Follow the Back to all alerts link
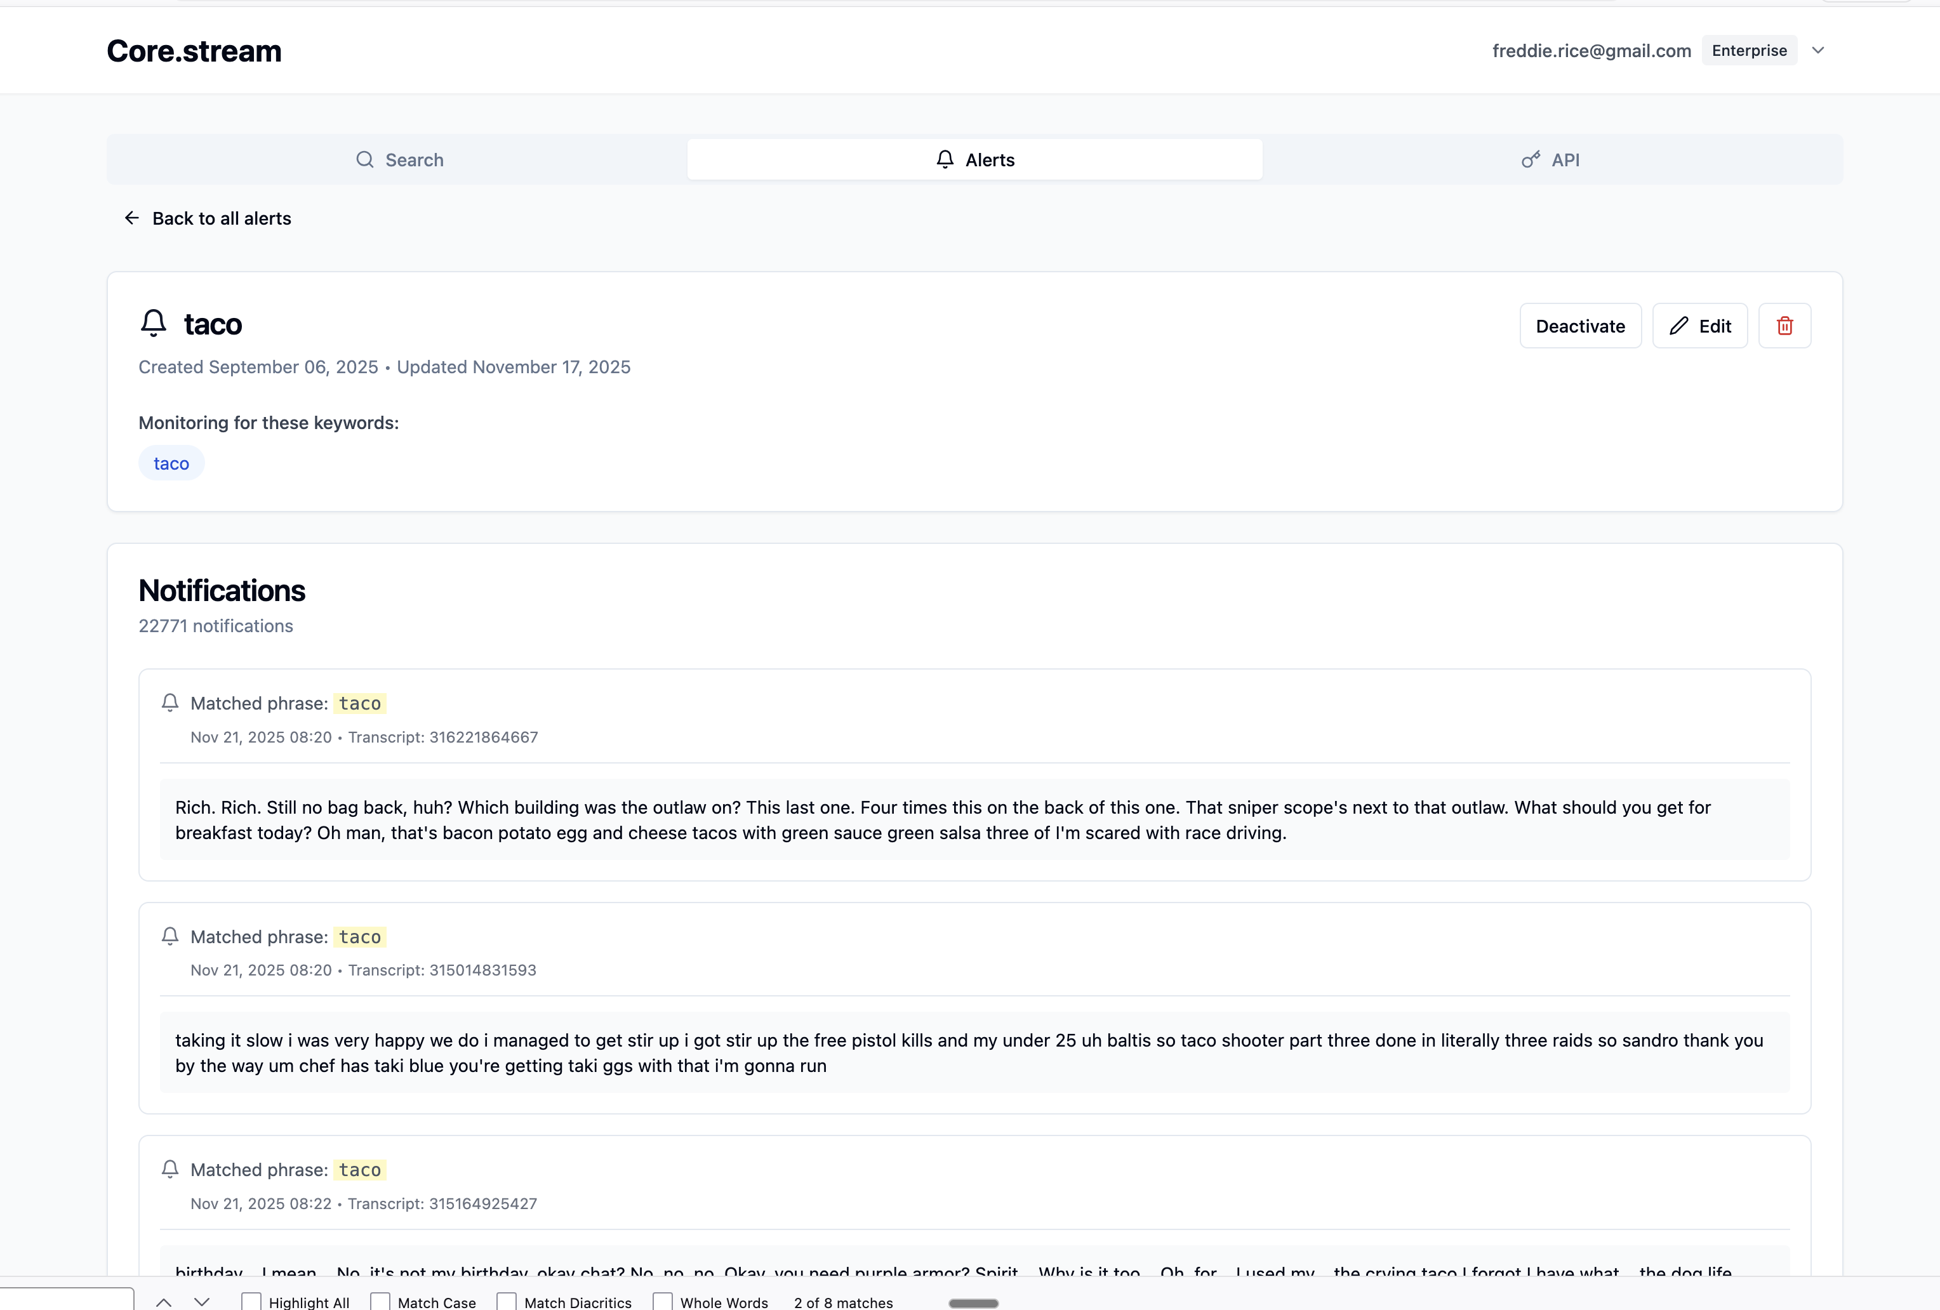Screen dimensions: 1940x1310 [221, 218]
